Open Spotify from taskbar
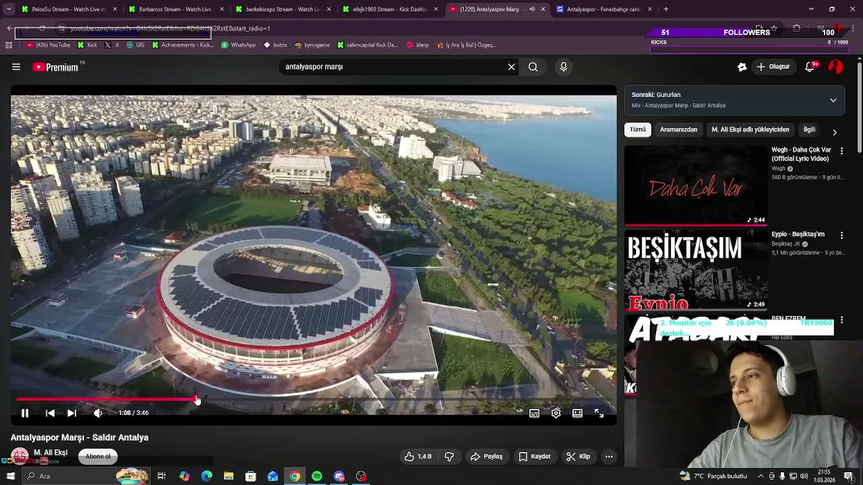Image resolution: width=863 pixels, height=485 pixels. 317,476
